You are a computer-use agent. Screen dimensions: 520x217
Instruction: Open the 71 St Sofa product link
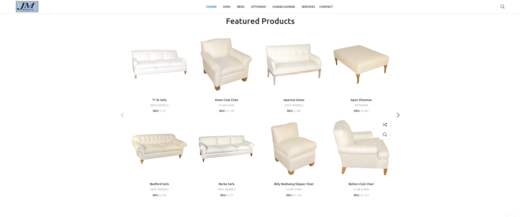coord(159,100)
